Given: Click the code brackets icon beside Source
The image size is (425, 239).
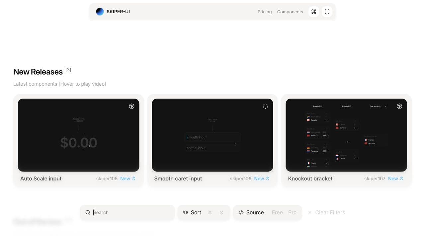Looking at the screenshot, I should (241, 212).
